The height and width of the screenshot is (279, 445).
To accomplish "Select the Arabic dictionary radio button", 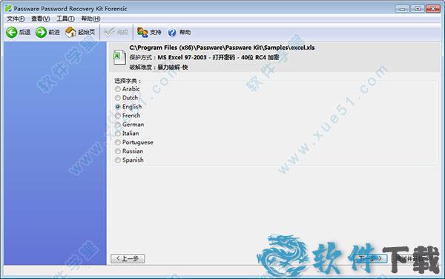I will click(x=118, y=89).
